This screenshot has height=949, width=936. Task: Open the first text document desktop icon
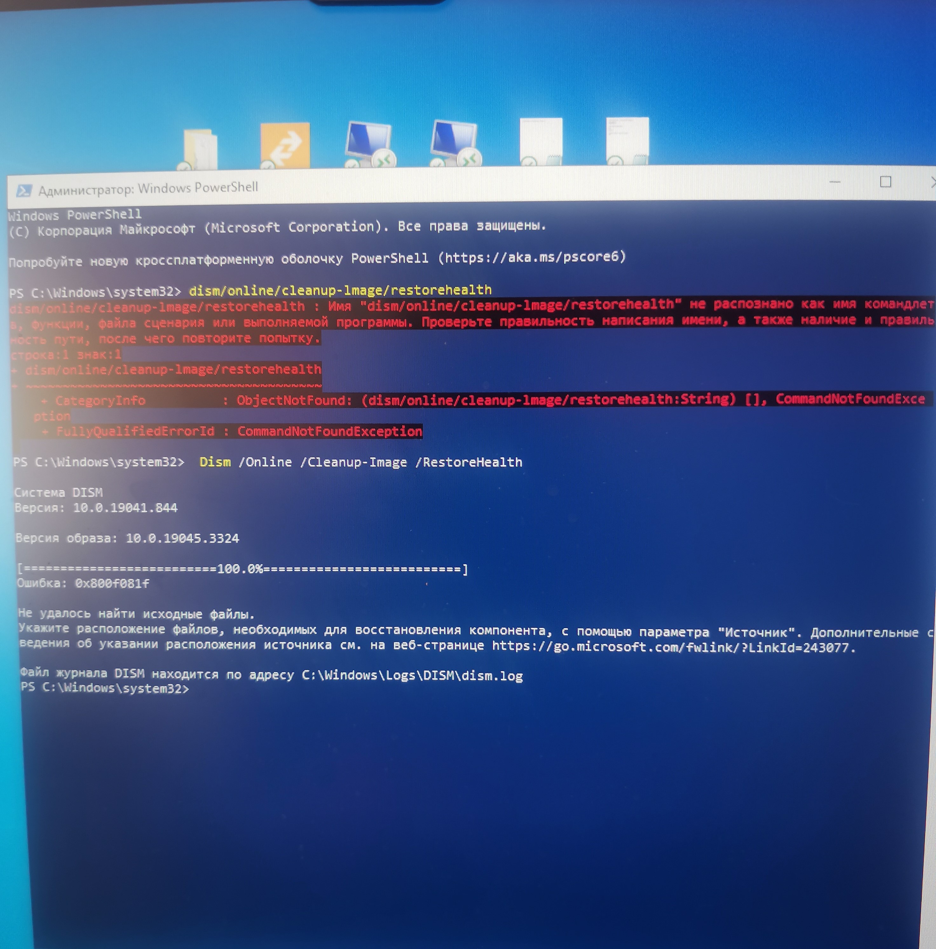(541, 142)
